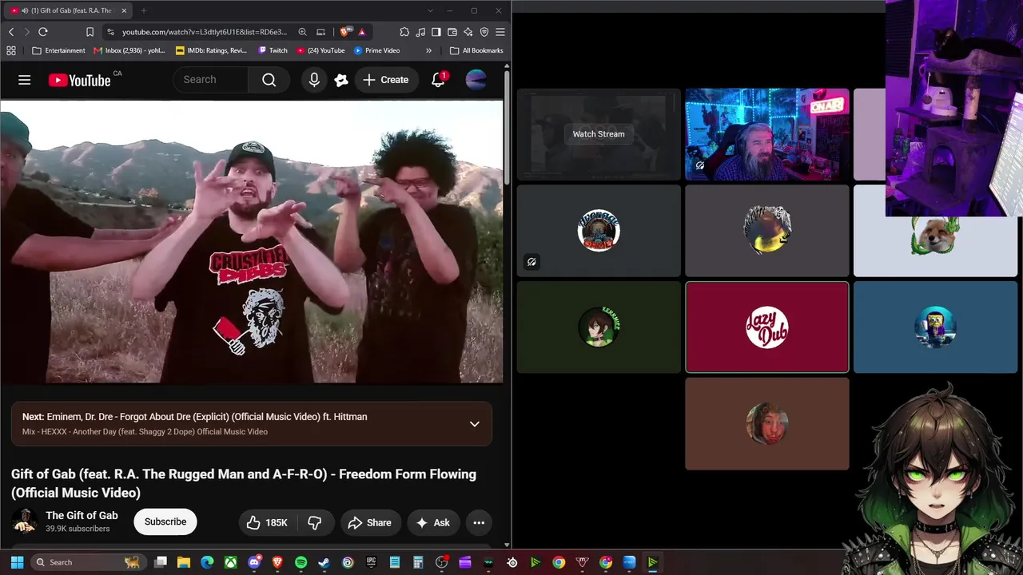This screenshot has height=575, width=1023.
Task: Go back to the previous page
Action: tap(11, 32)
